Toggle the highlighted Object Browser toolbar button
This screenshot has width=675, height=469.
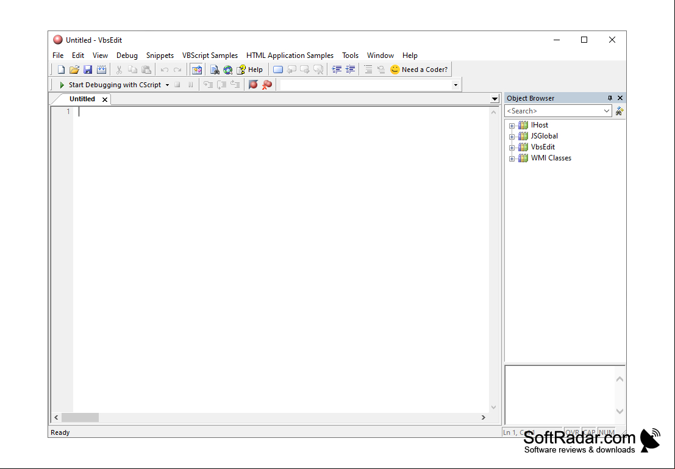point(197,70)
